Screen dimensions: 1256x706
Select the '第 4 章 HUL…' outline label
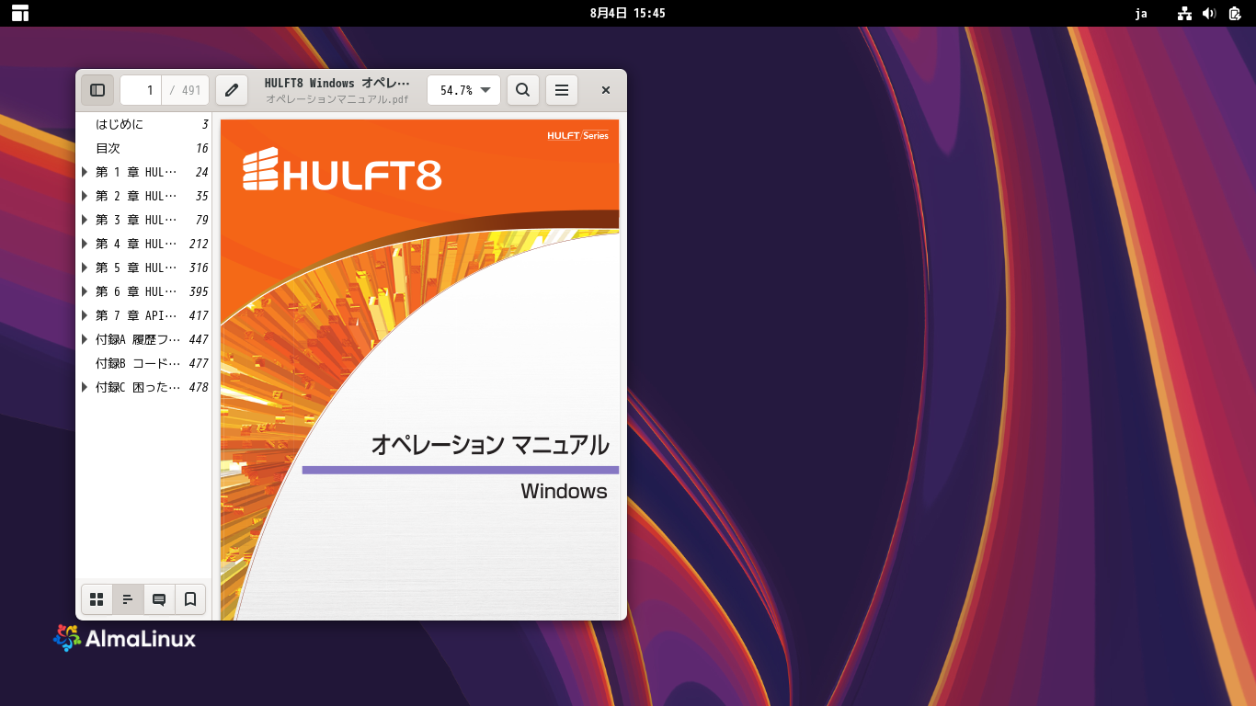(136, 244)
